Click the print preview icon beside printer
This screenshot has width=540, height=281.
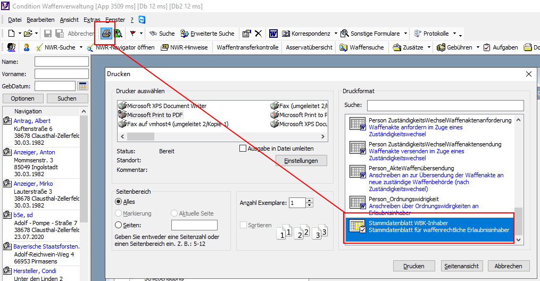(x=119, y=34)
